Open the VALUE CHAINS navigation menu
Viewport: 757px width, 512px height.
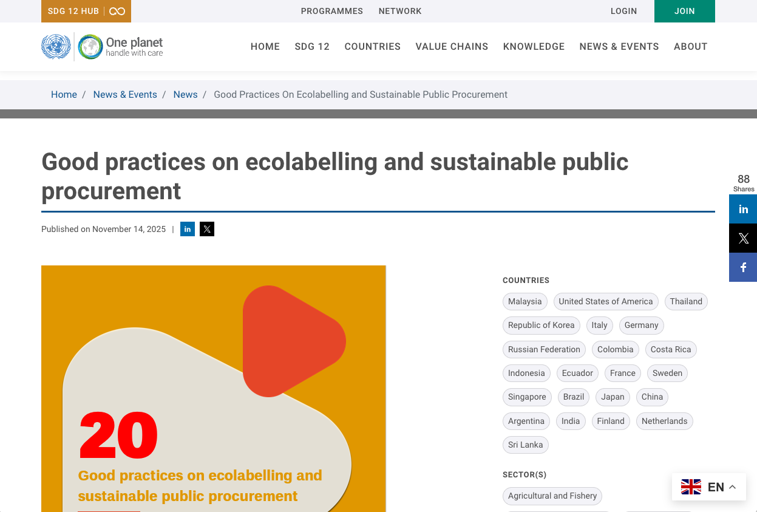452,46
